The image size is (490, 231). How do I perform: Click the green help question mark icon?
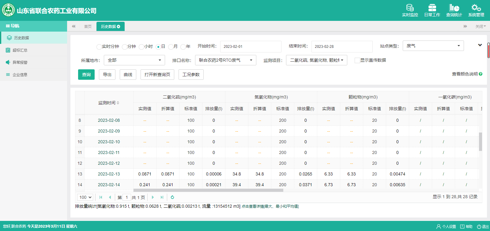[481, 74]
